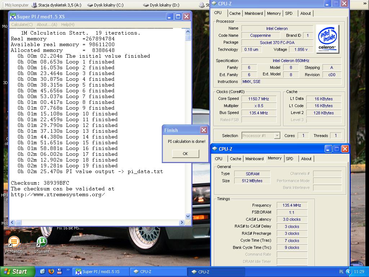Image resolution: width=369 pixels, height=277 pixels.
Task: Click Specification field Intel Celeron 850MHz
Action: [291, 61]
